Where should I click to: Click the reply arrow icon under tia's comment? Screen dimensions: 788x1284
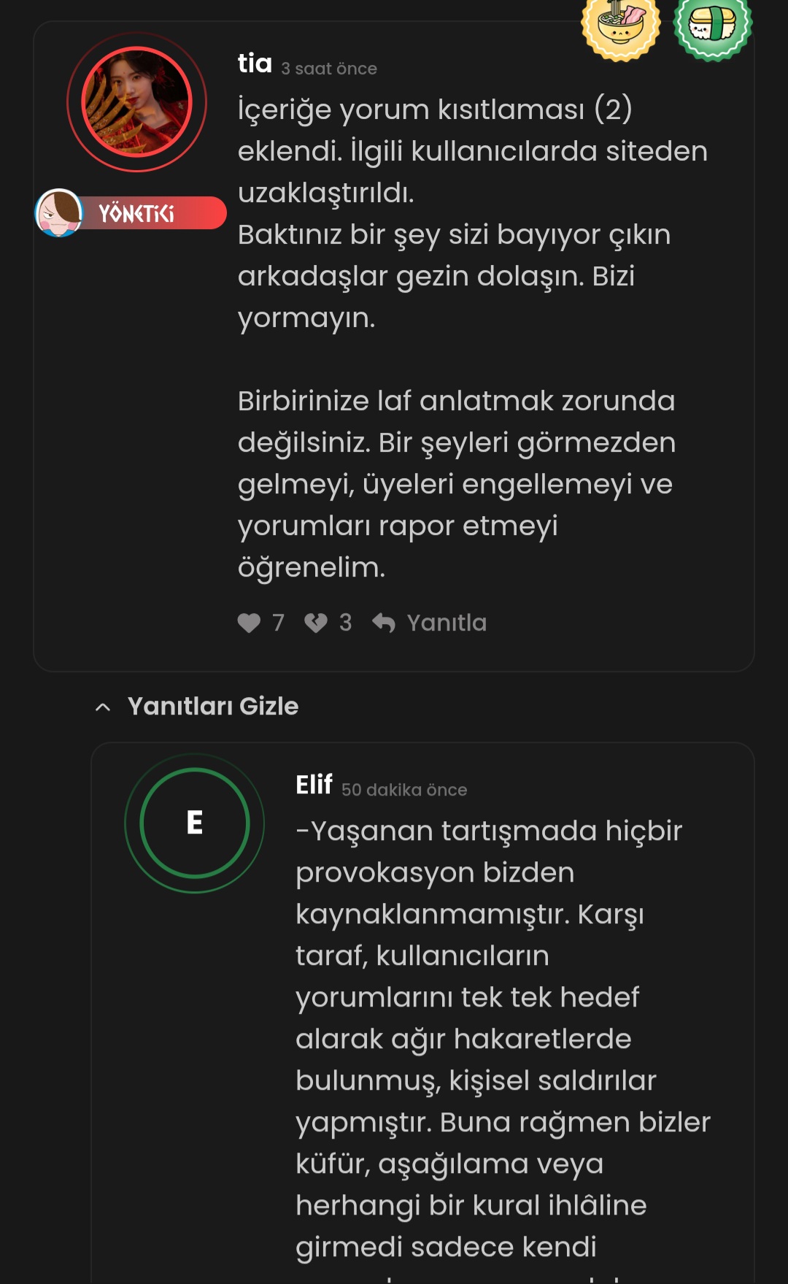(384, 623)
